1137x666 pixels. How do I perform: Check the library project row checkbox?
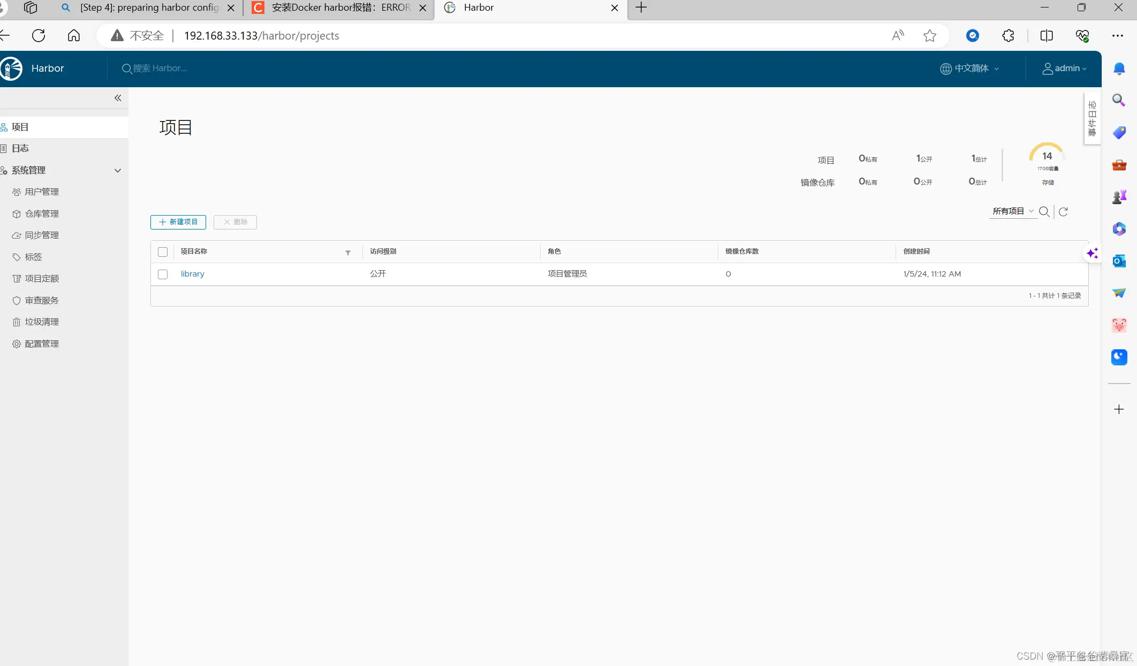click(x=163, y=274)
